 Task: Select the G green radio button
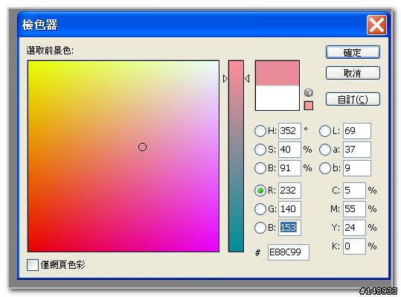point(260,209)
